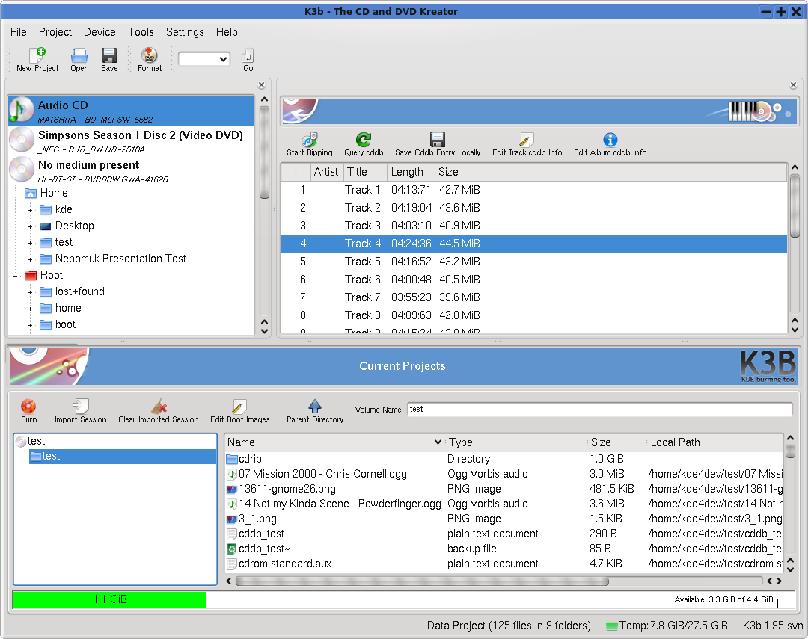Expand the Nepomuk Presentation Test folder
This screenshot has height=639, width=808.
tap(31, 259)
